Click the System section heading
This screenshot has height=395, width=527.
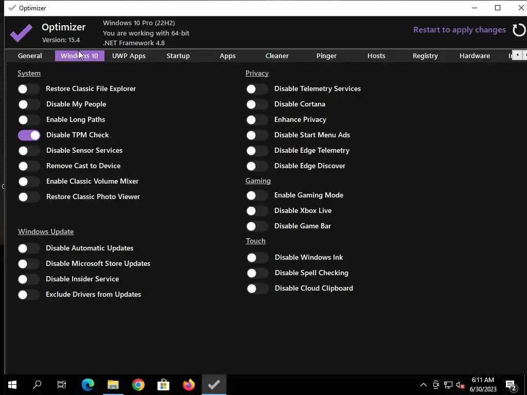coord(29,73)
